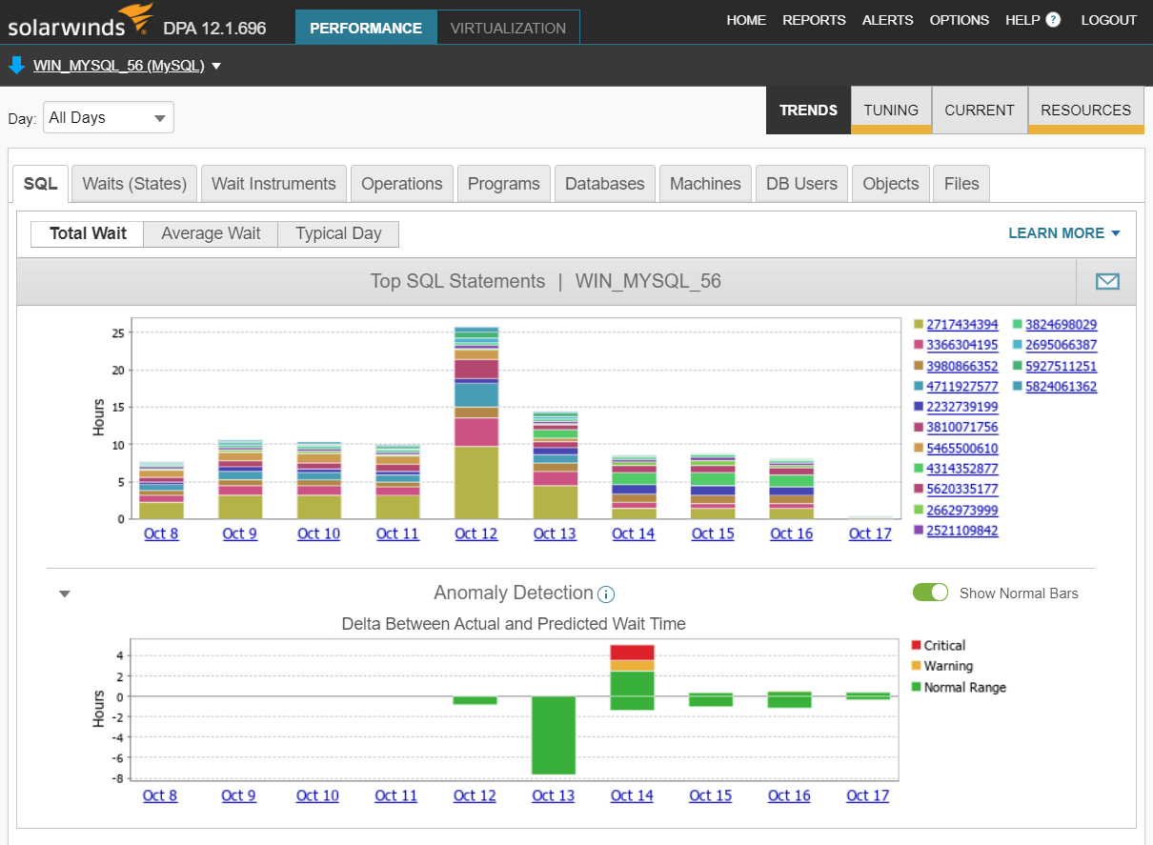
Task: Click the Oct 16 link under top chart
Action: 792,533
